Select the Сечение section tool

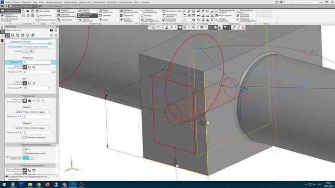(x=105, y=16)
